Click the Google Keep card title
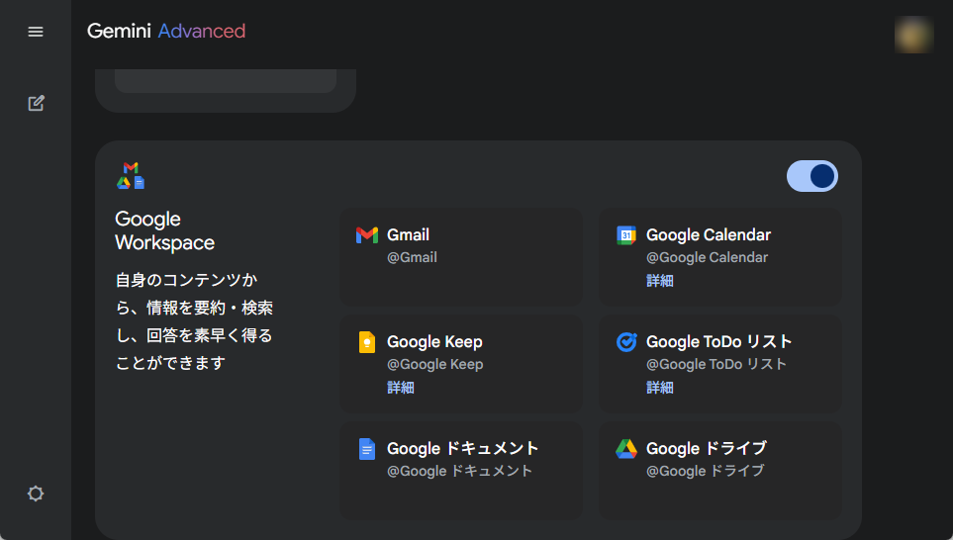 pyautogui.click(x=434, y=342)
